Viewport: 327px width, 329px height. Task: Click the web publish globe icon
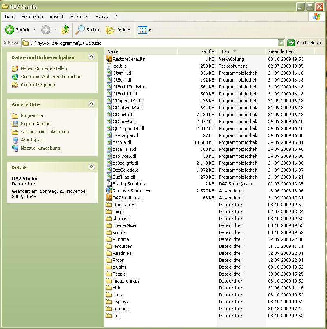tap(15, 77)
